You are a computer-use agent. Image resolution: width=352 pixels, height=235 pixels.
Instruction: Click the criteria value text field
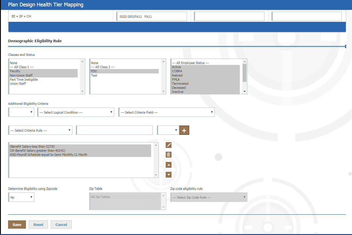[115, 130]
